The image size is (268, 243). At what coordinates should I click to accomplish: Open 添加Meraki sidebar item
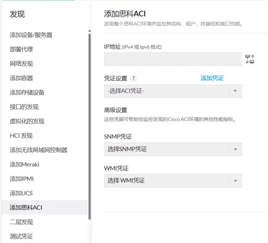click(24, 164)
